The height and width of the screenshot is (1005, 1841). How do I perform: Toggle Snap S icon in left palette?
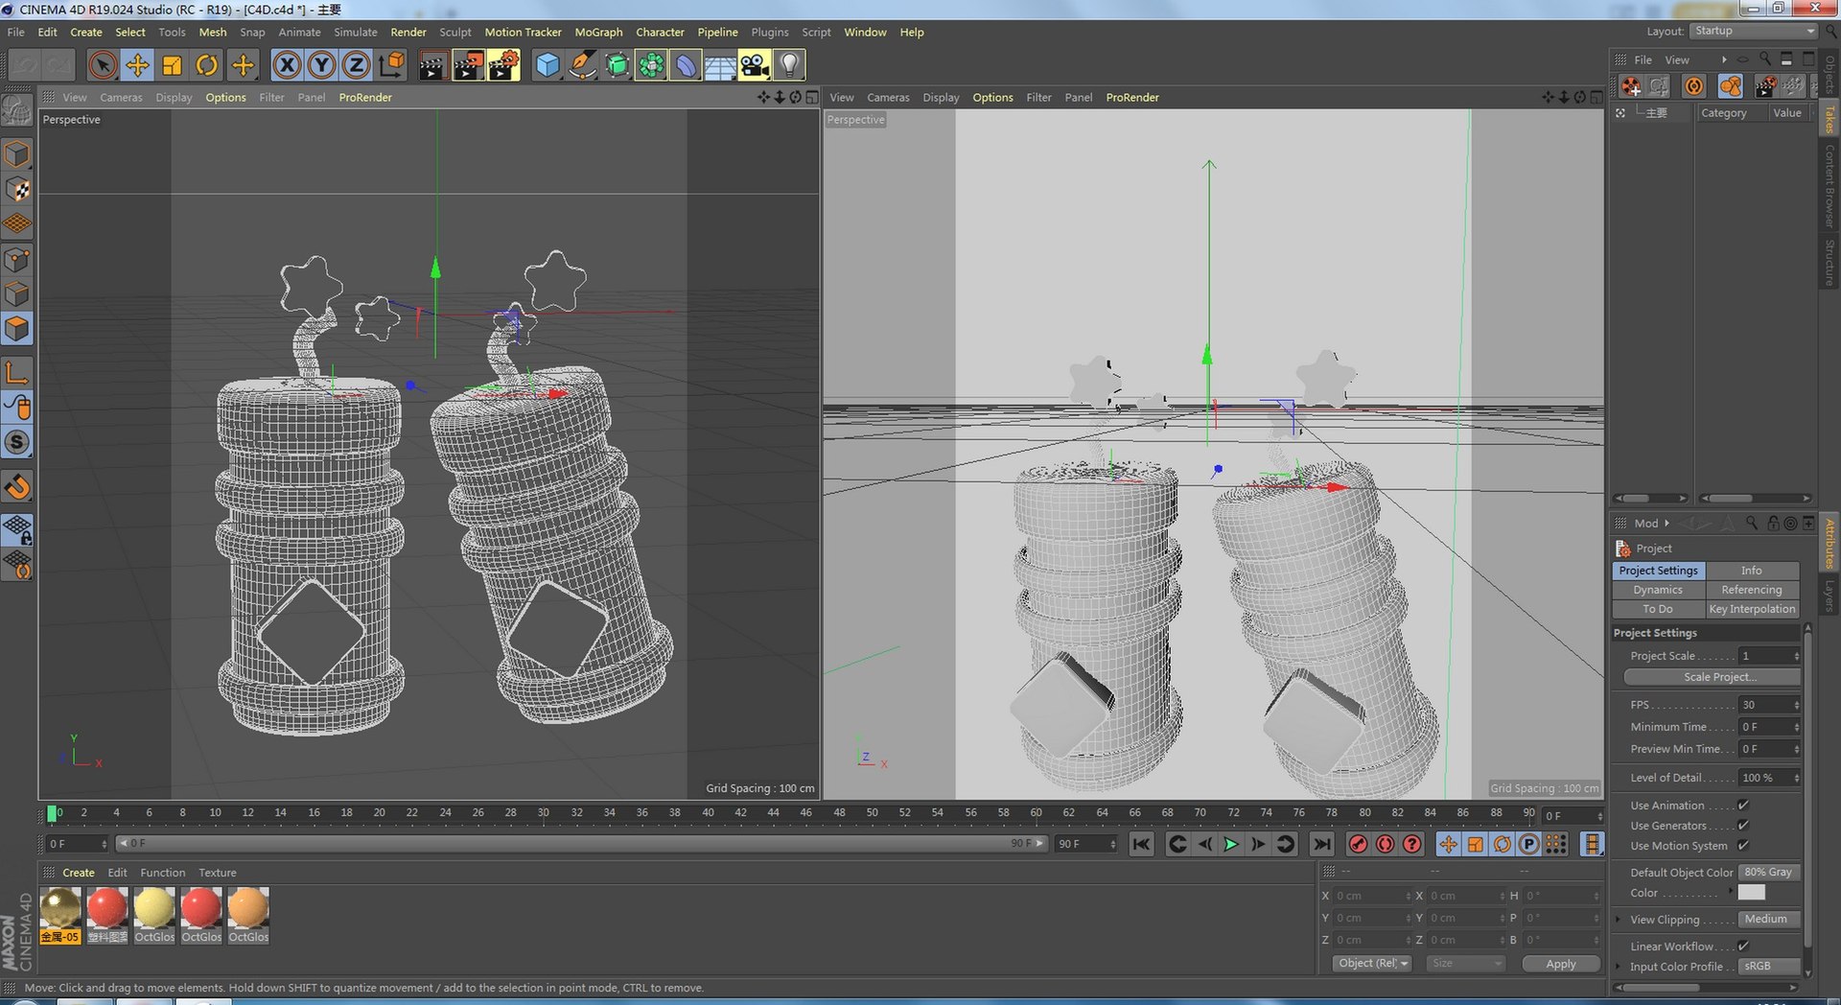(17, 442)
